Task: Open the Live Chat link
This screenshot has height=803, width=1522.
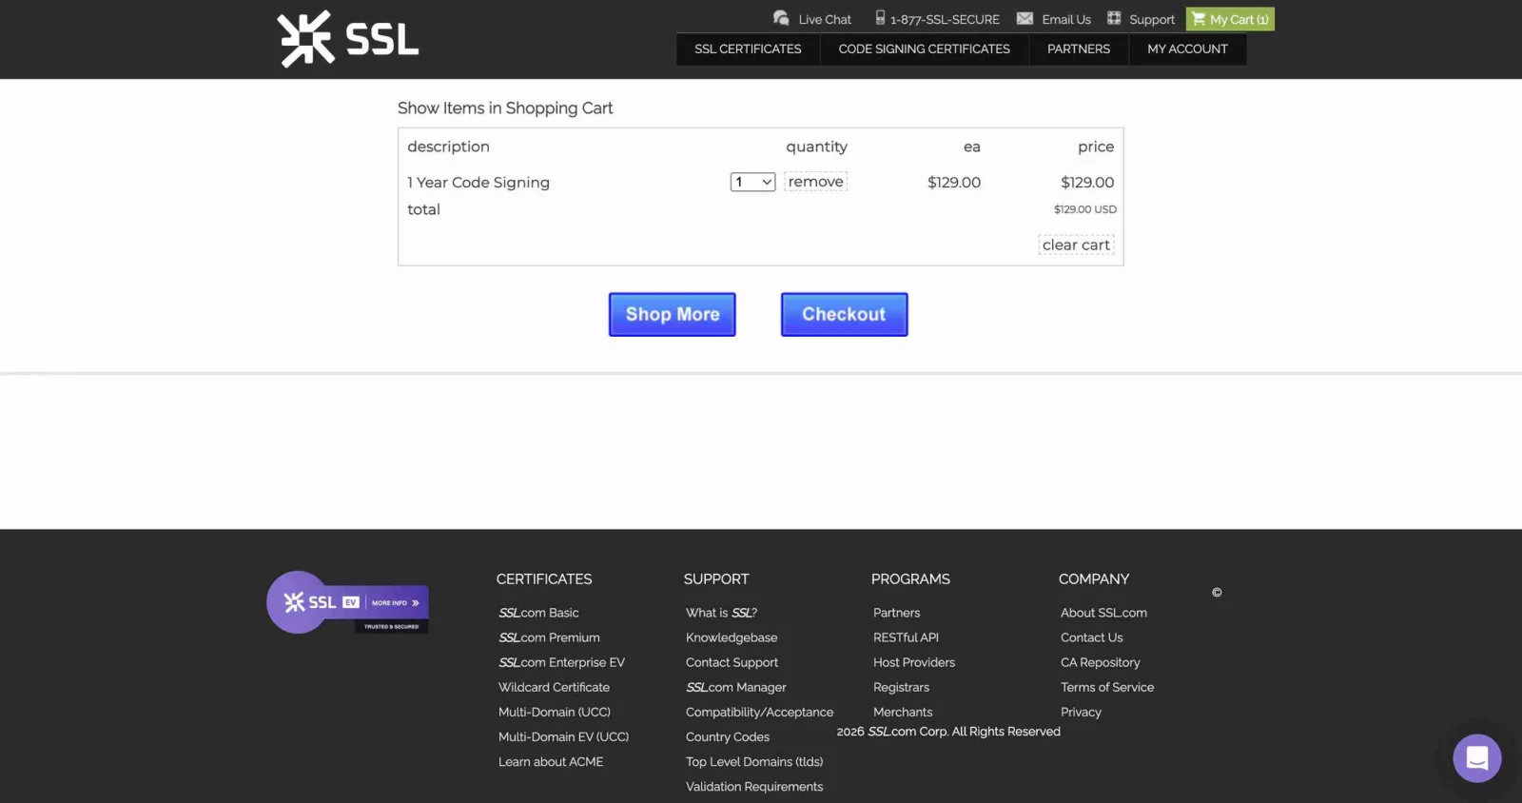Action: tap(825, 20)
